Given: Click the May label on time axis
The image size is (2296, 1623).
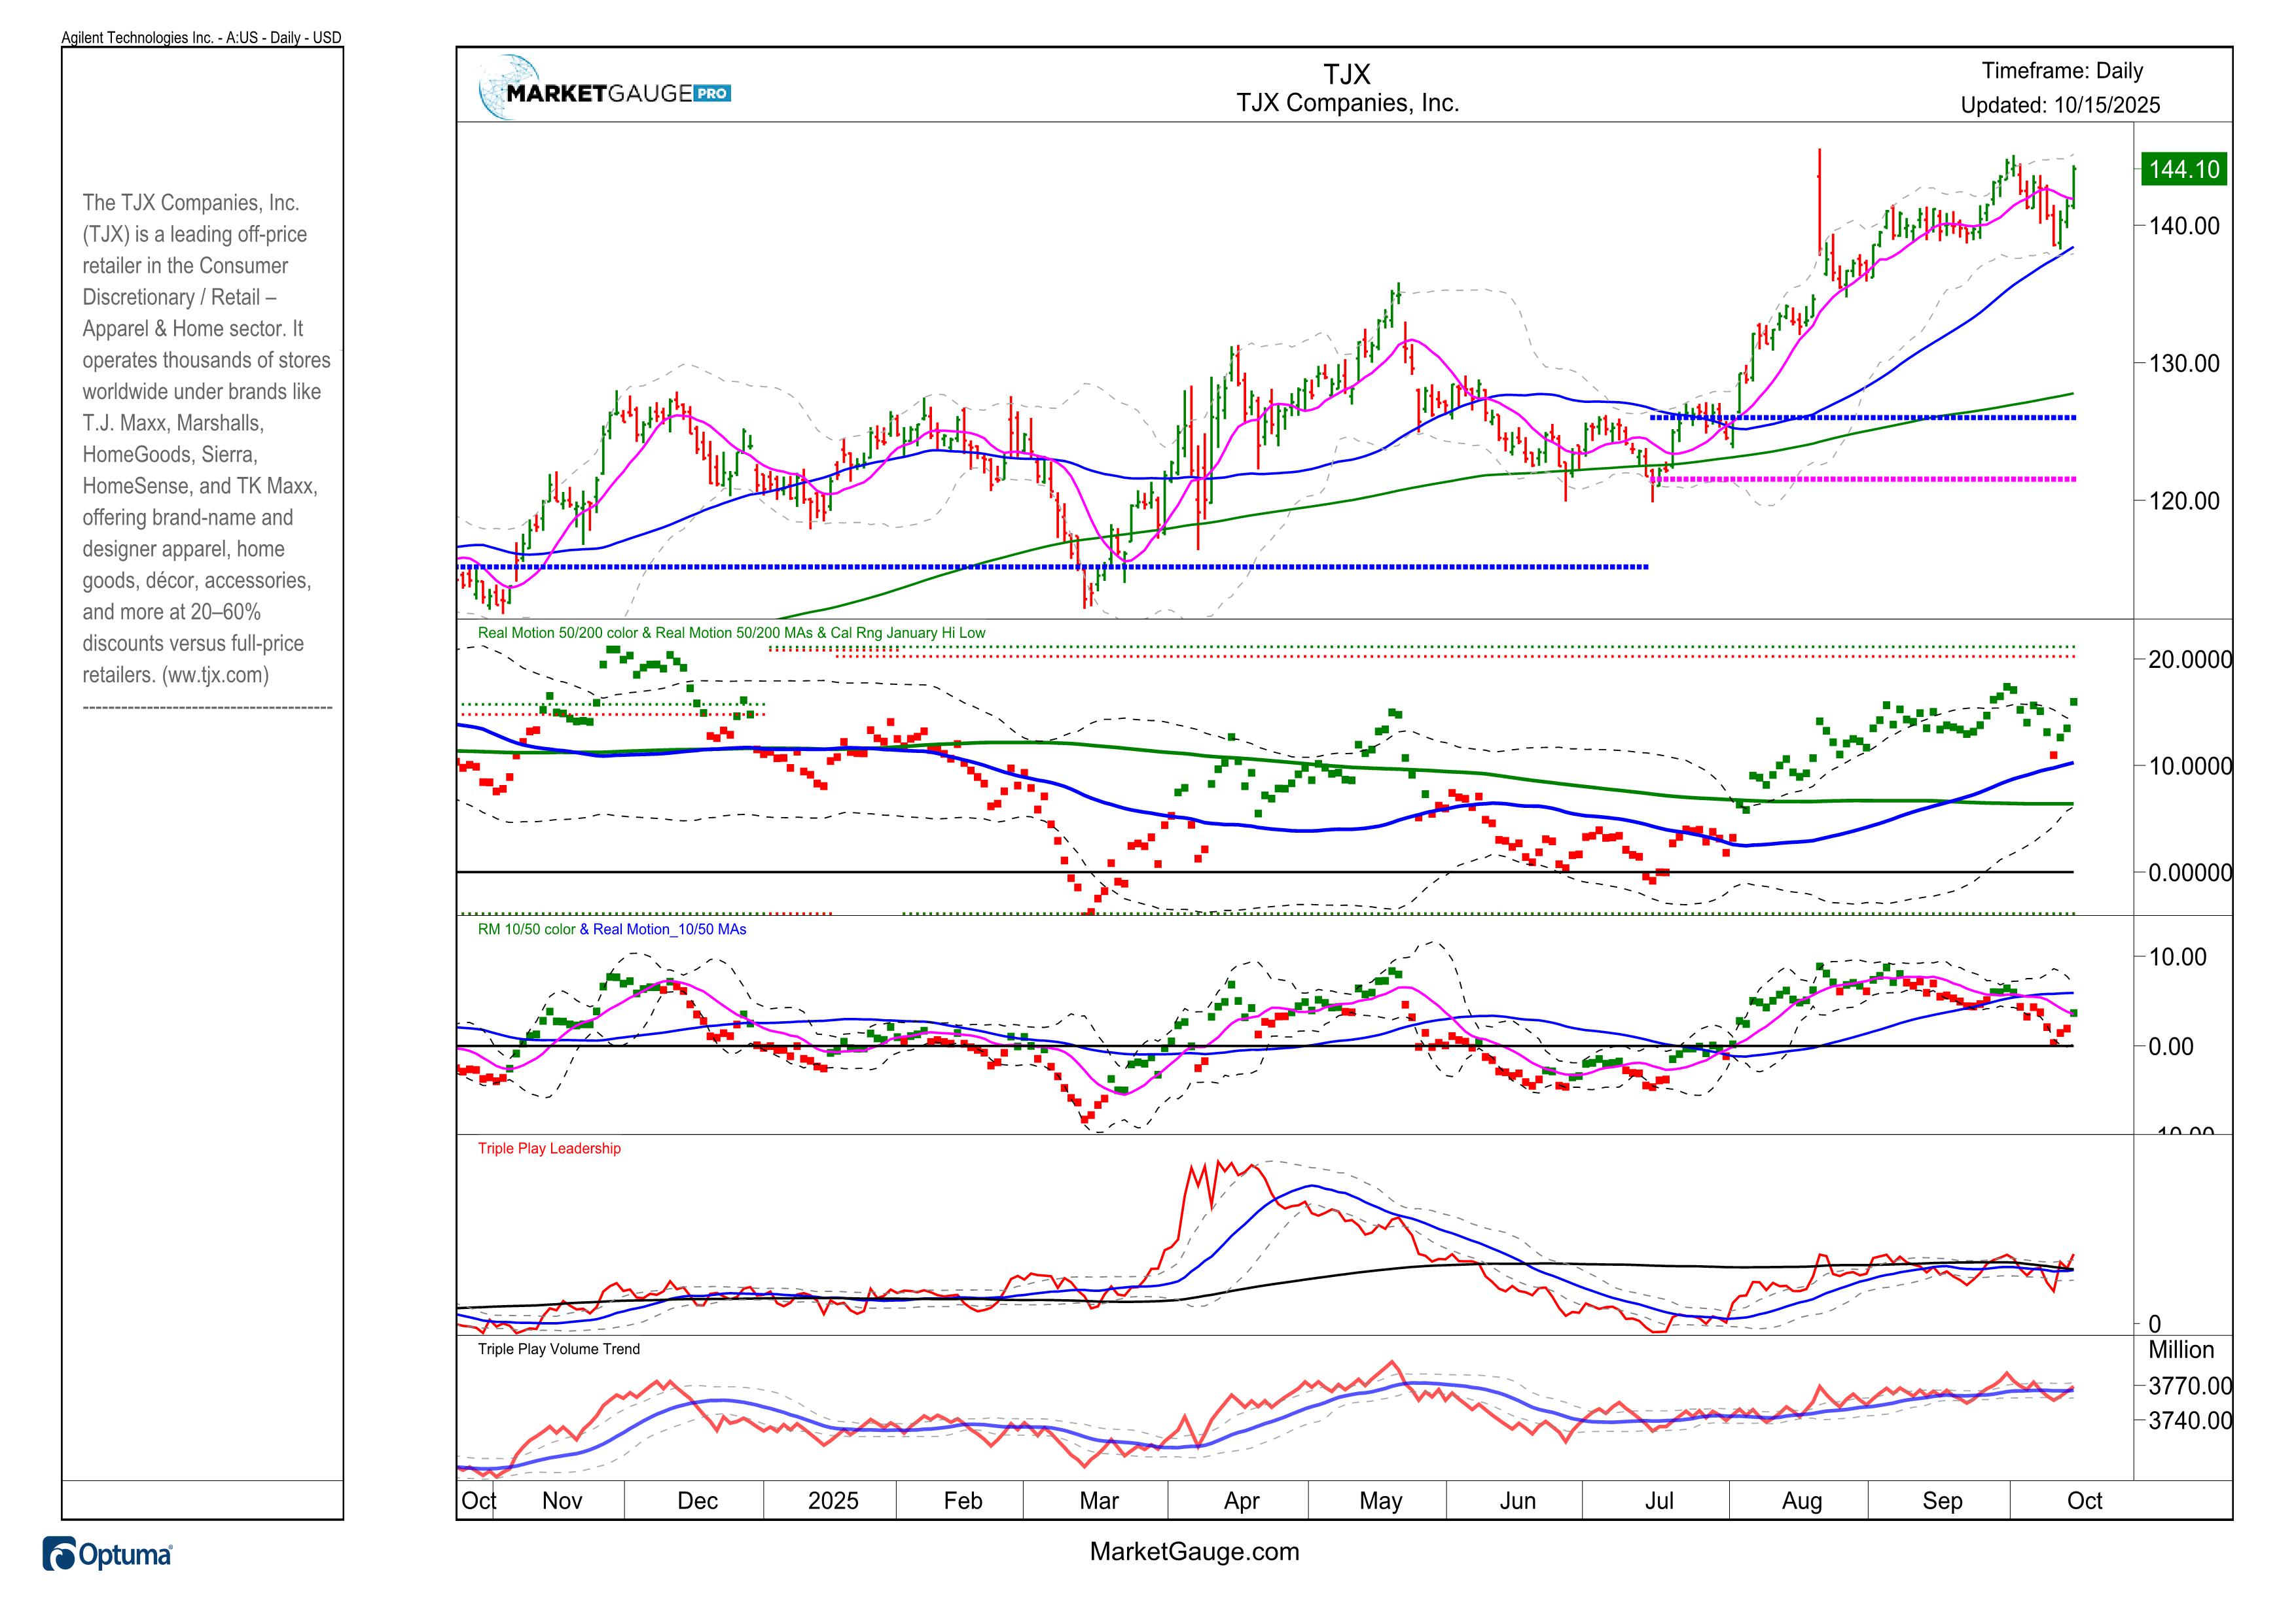Looking at the screenshot, I should [x=1381, y=1500].
